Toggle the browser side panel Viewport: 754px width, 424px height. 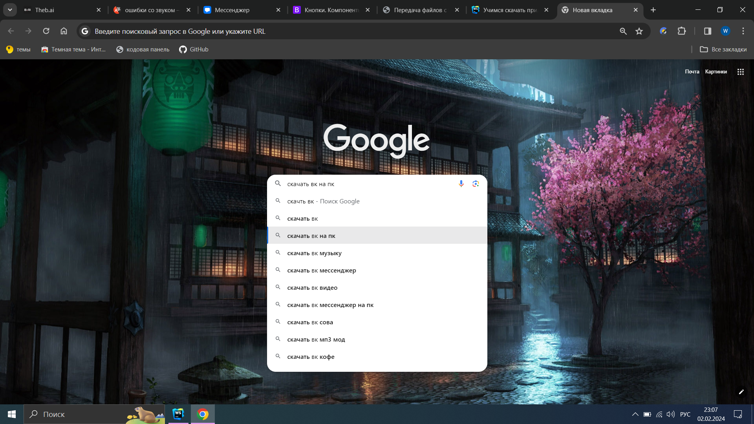pyautogui.click(x=708, y=31)
